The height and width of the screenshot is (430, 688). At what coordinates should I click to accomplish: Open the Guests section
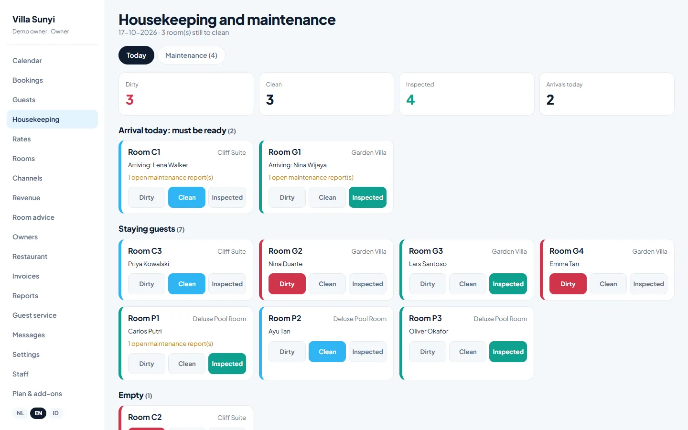(x=52, y=100)
